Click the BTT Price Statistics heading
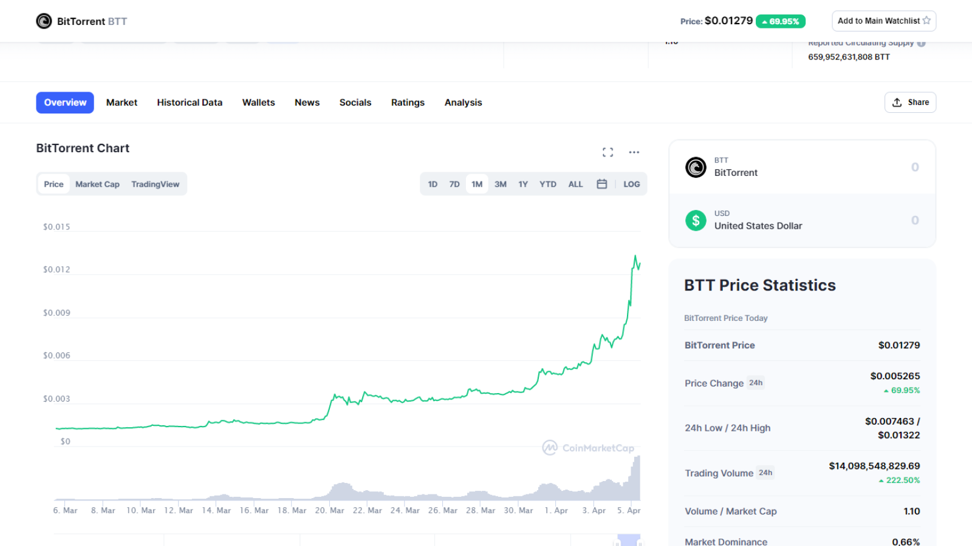Image resolution: width=972 pixels, height=546 pixels. tap(760, 285)
